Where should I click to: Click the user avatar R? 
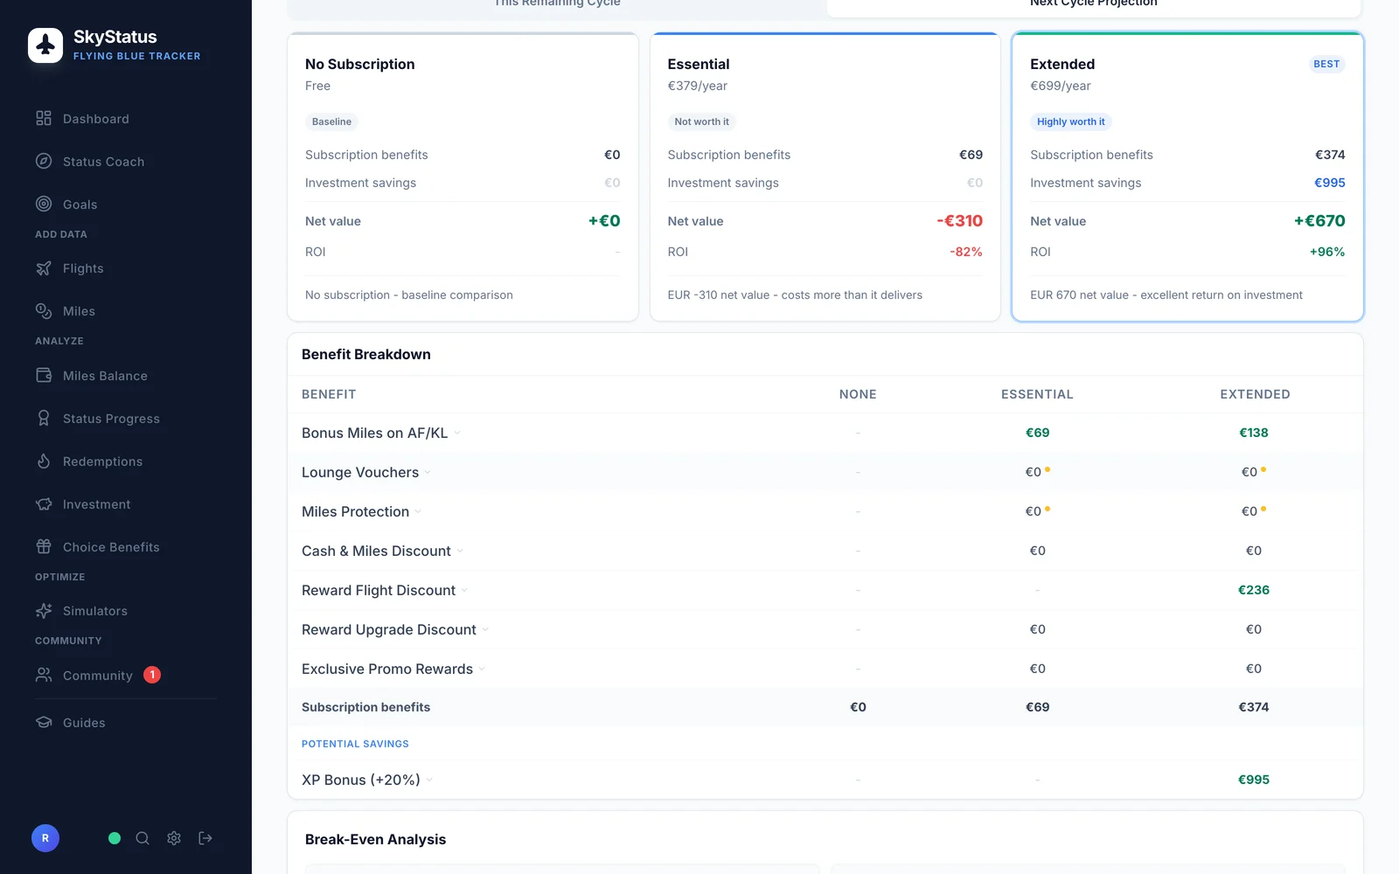pyautogui.click(x=45, y=838)
